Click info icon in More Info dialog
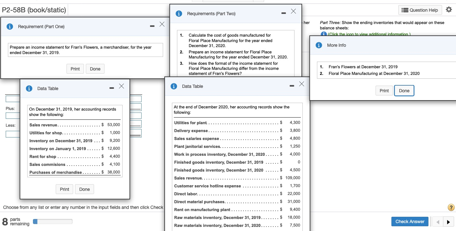Screen dimensions: 456x231 [x=319, y=45]
